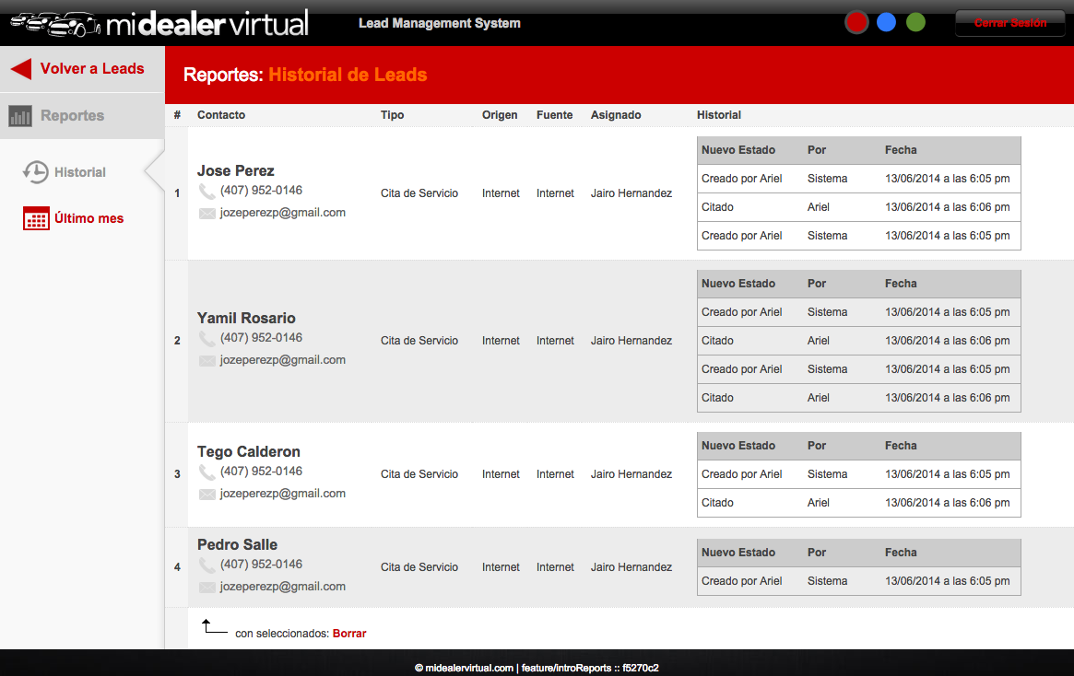
Task: Click email icon for Tego Calderon
Action: [207, 494]
